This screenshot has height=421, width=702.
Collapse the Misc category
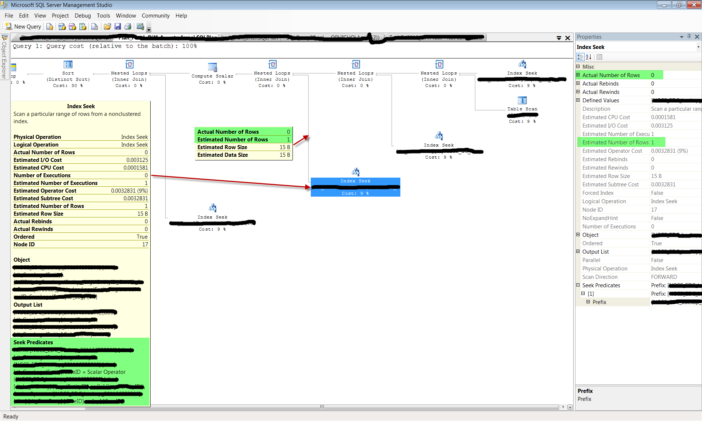(x=578, y=67)
